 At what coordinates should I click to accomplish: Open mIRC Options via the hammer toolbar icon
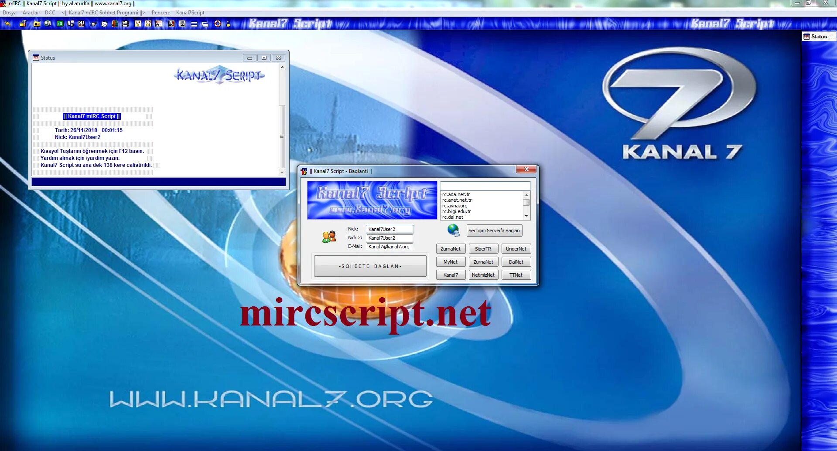pyautogui.click(x=23, y=24)
